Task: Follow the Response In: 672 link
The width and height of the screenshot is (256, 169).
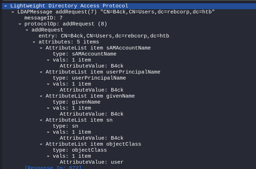Action: coord(53,167)
